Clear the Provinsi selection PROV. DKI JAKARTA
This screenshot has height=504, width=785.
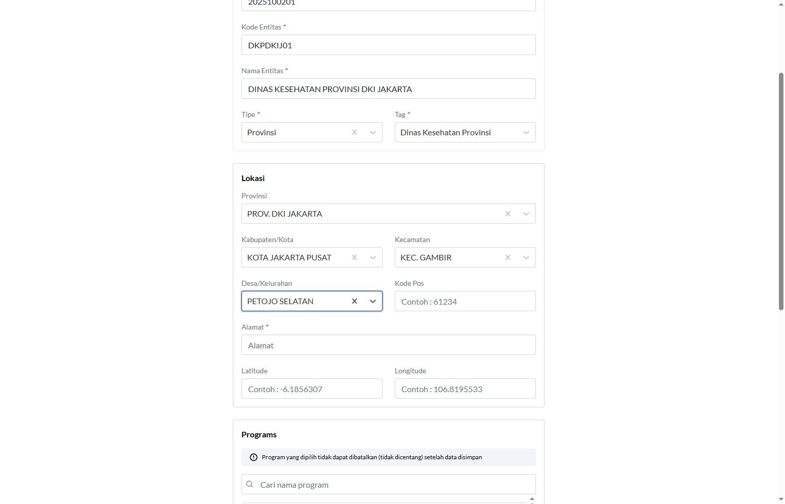coord(508,214)
